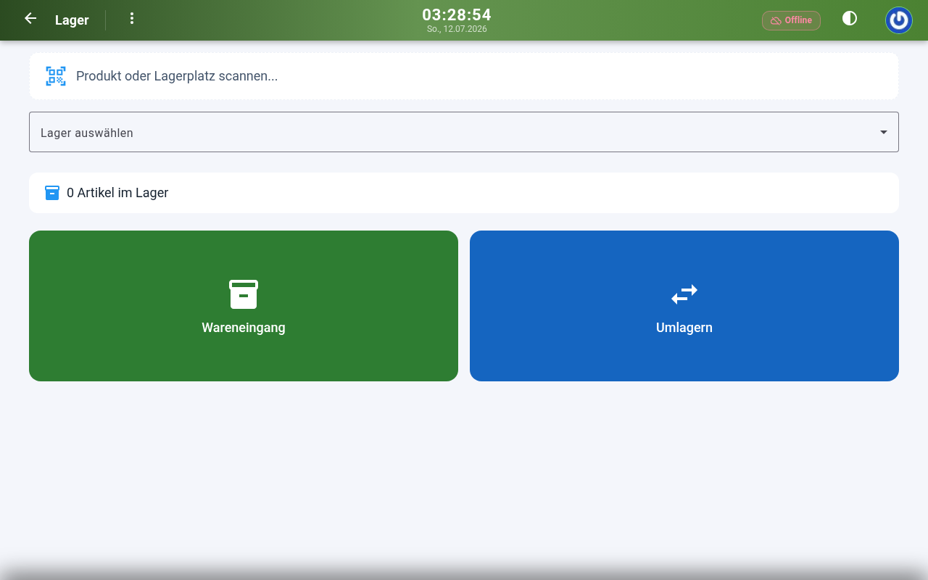928x580 pixels.
Task: Open the Lager auswählen dropdown
Action: (x=464, y=132)
